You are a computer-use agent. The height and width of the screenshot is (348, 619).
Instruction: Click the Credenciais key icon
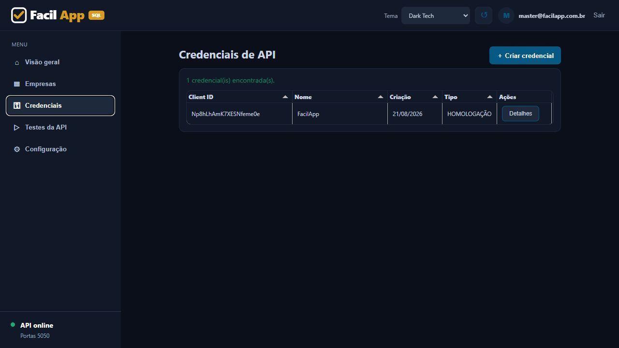[17, 106]
